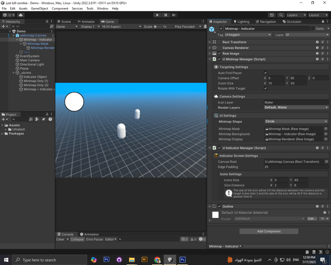Click the Project search by type icon
The image size is (331, 265).
37,119
